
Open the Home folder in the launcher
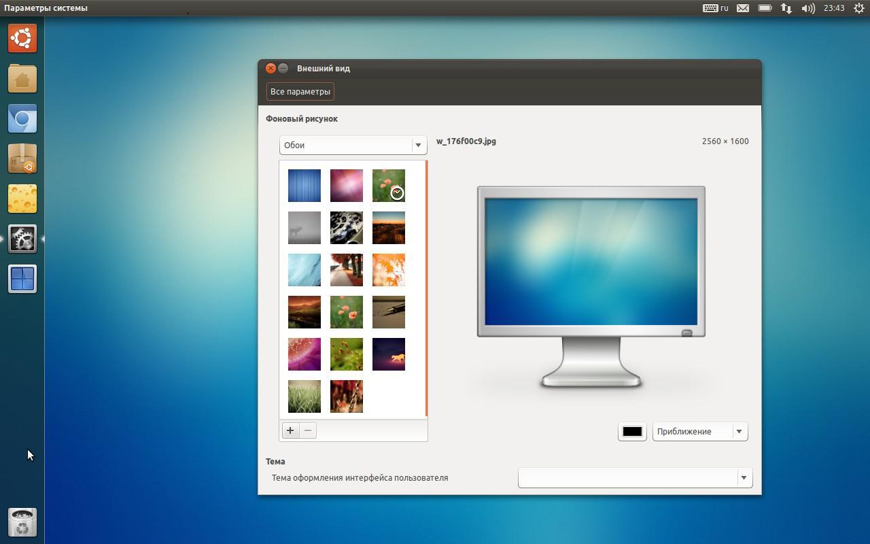tap(22, 79)
